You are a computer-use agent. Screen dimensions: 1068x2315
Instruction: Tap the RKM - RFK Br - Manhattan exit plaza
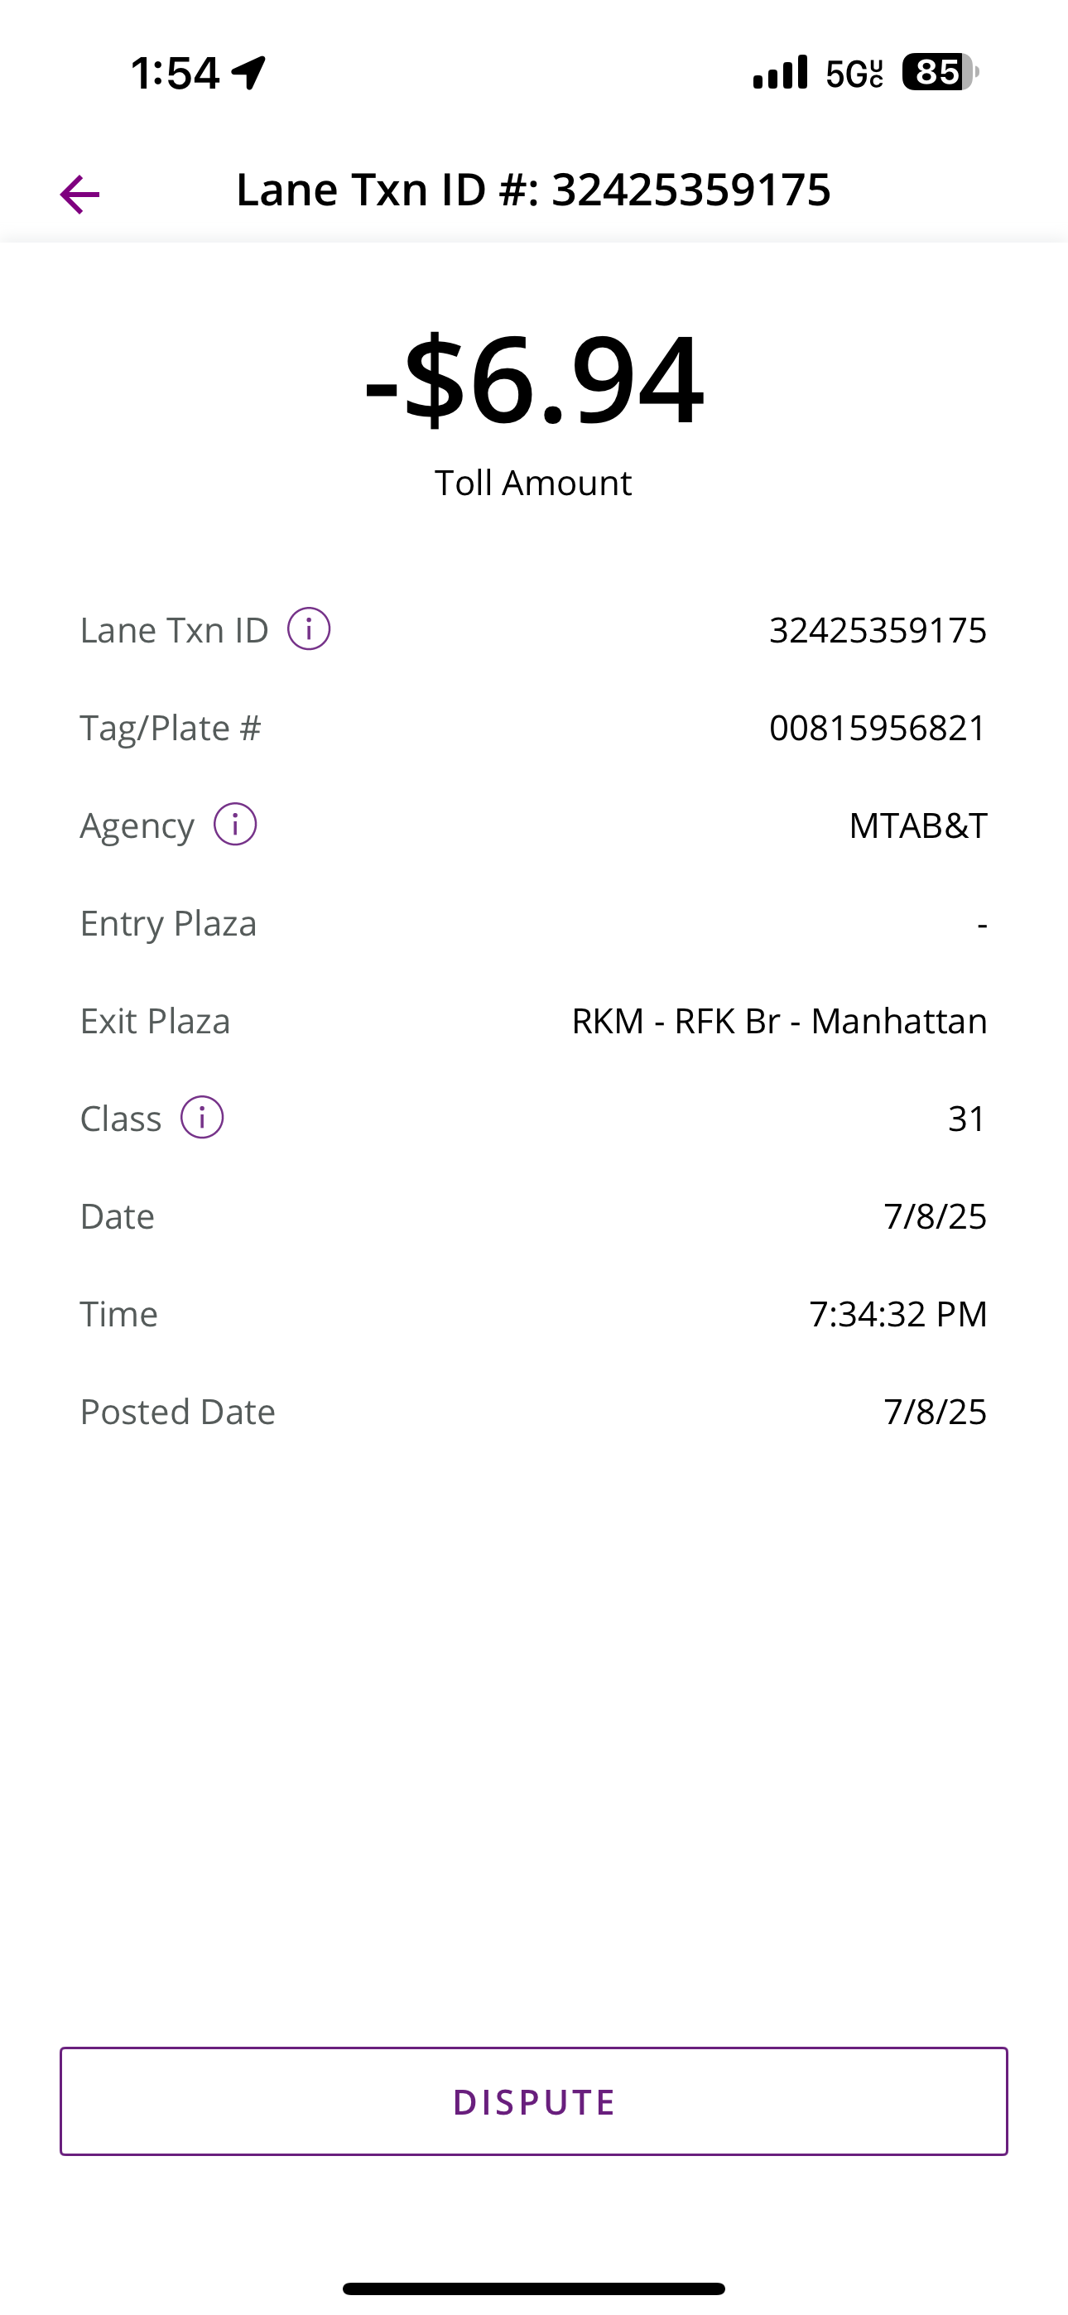(x=779, y=1021)
